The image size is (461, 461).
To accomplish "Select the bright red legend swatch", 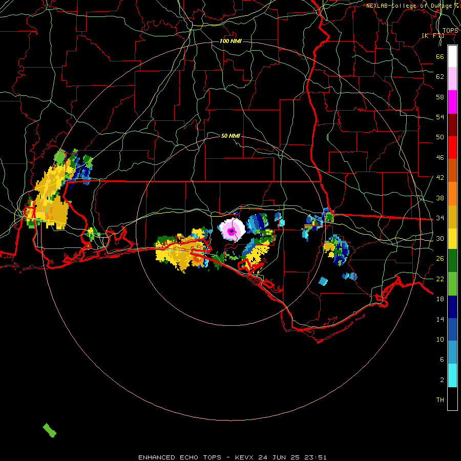I will pyautogui.click(x=452, y=148).
